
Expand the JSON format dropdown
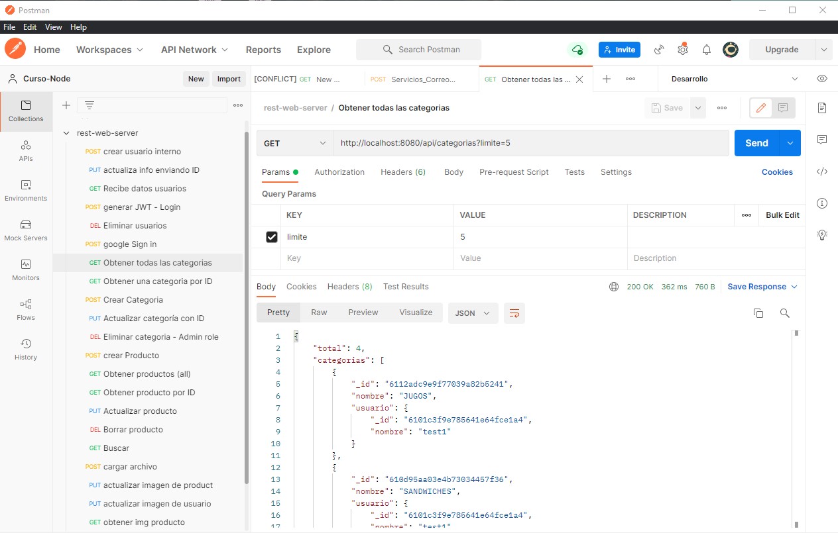tap(473, 313)
